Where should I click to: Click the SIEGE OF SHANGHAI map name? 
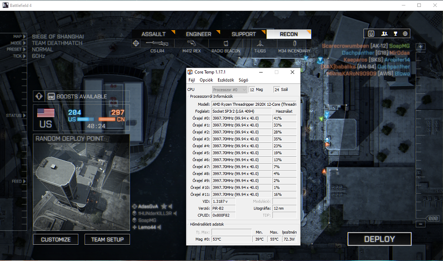click(x=58, y=37)
